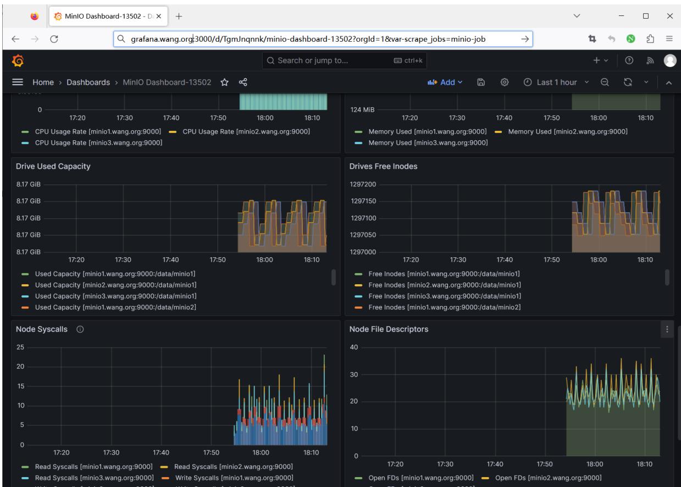Close the MinIO Dashboard tab
681x487 pixels.
(158, 16)
